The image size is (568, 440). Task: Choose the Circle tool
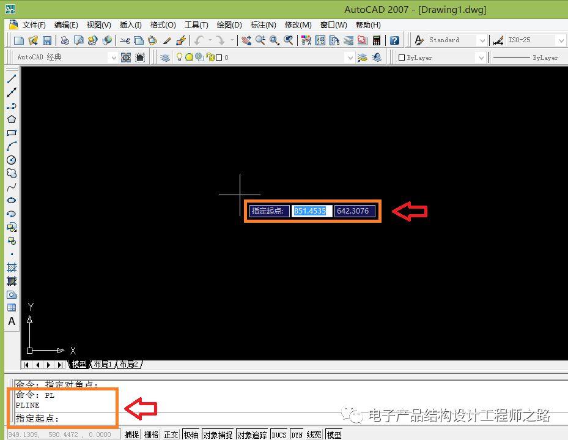pyautogui.click(x=12, y=160)
